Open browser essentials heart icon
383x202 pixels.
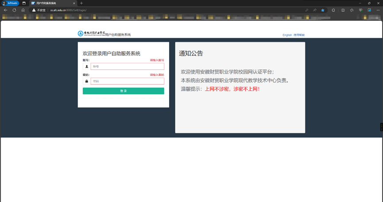click(360, 10)
